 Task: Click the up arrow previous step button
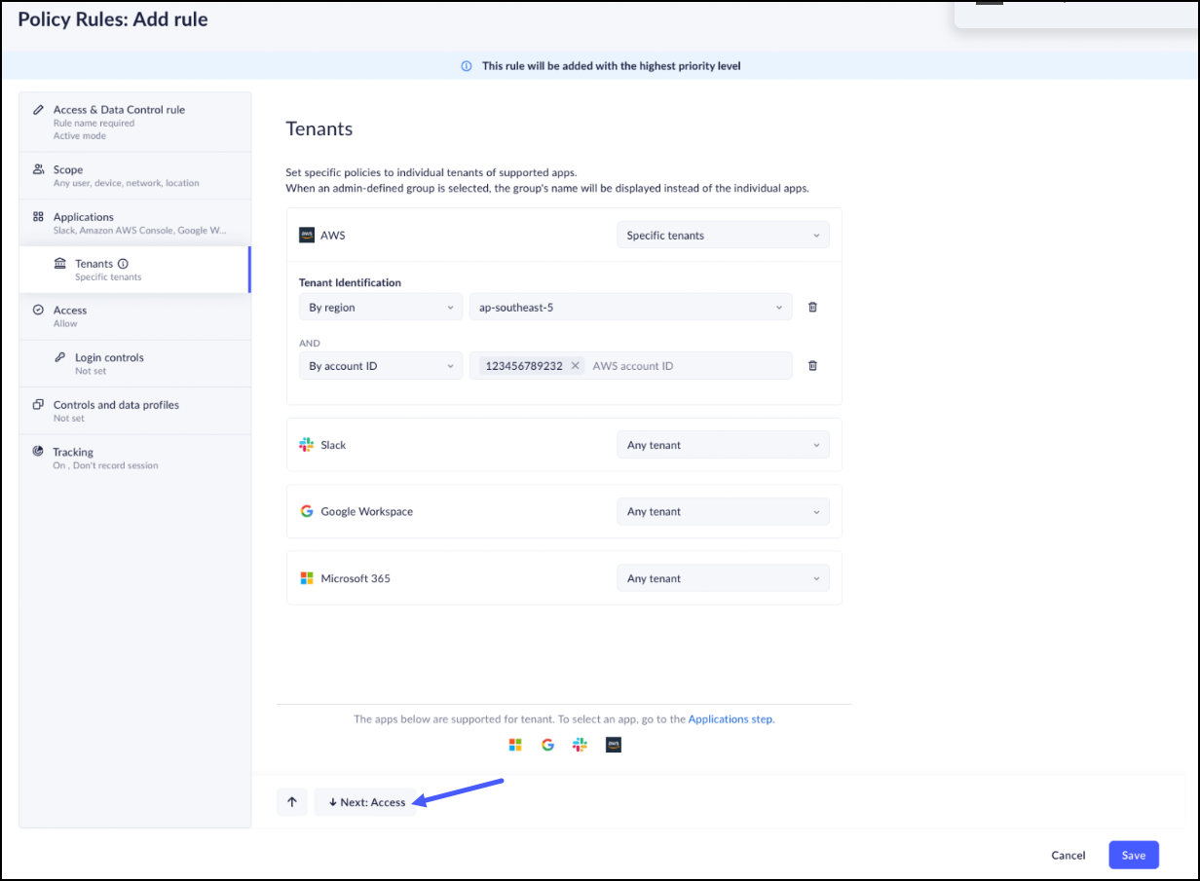(x=291, y=802)
